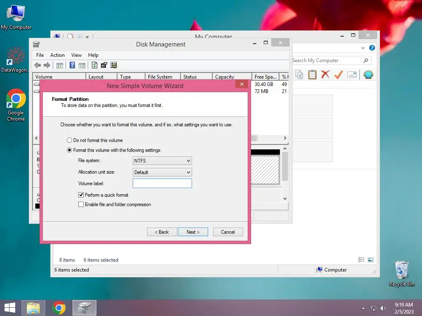Image resolution: width=422 pixels, height=316 pixels.
Task: Click the red X Delete icon
Action: (325, 74)
